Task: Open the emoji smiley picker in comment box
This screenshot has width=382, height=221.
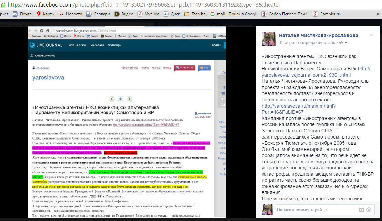Action: coord(369,210)
